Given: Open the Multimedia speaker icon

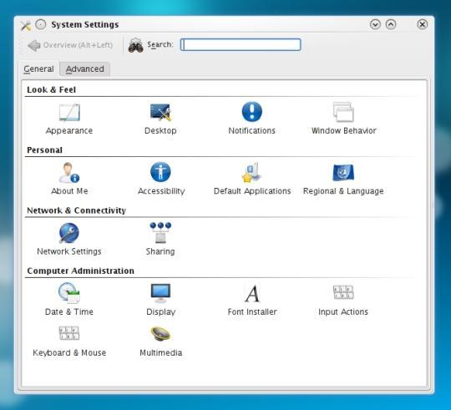Looking at the screenshot, I should (x=160, y=334).
